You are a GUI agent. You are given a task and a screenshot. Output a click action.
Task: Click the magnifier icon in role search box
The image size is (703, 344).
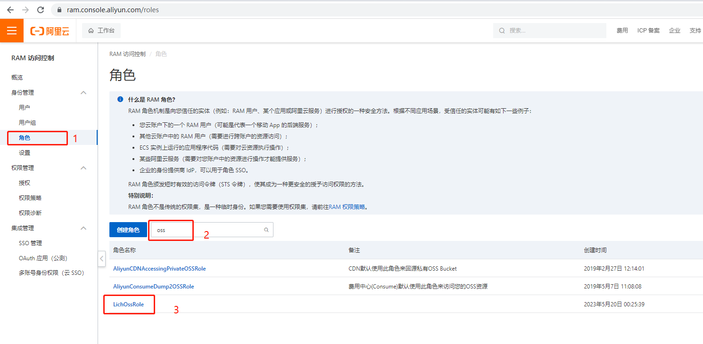(266, 230)
